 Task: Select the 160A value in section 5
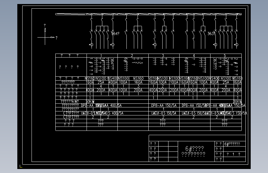click(x=238, y=82)
